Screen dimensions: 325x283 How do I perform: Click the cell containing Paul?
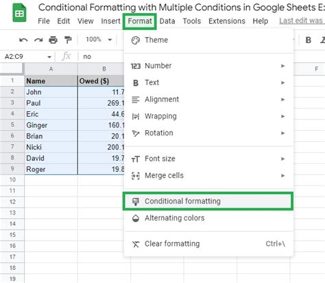51,103
